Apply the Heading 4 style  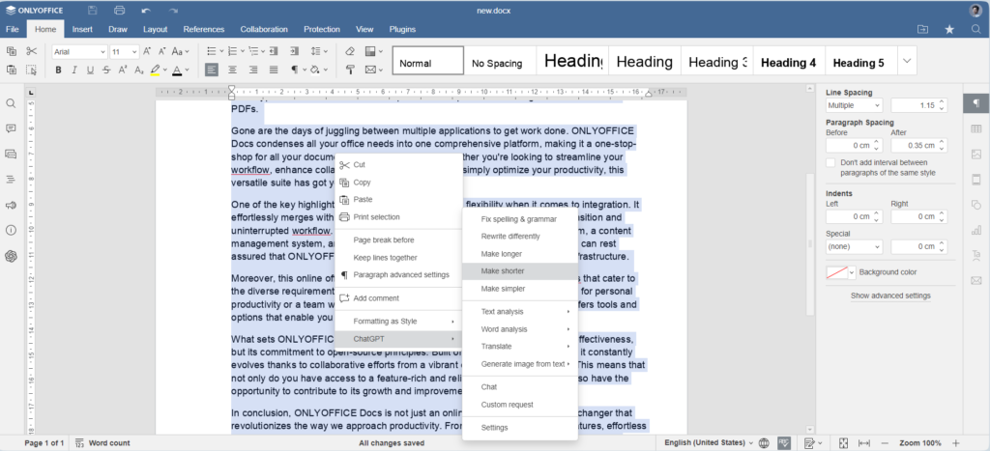coord(788,63)
